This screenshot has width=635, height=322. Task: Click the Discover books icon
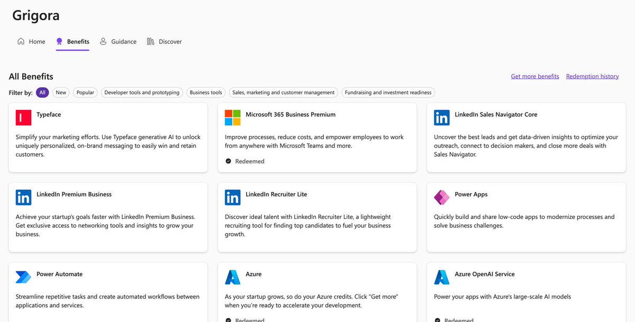[x=151, y=41]
